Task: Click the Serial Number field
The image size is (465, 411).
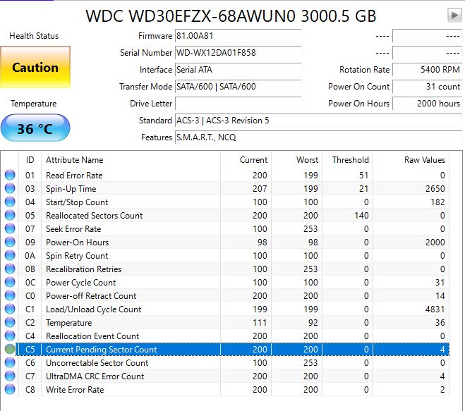Action: 238,53
